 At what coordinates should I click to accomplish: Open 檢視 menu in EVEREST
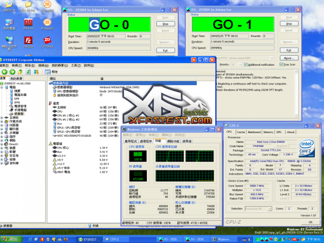[17, 65]
